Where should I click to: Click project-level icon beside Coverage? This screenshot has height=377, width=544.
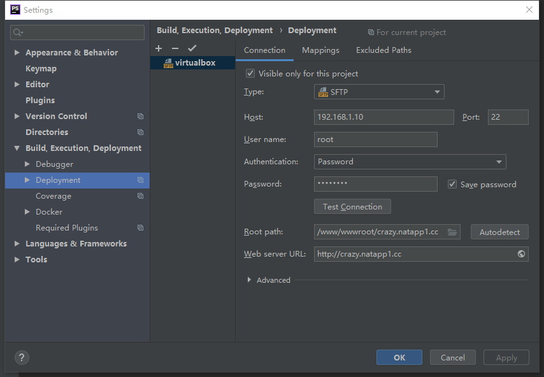click(140, 196)
